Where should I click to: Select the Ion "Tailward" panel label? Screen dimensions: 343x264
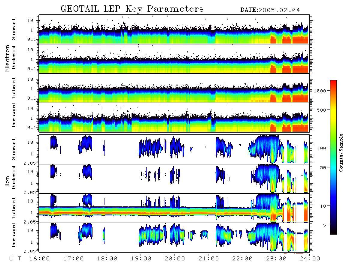14,208
